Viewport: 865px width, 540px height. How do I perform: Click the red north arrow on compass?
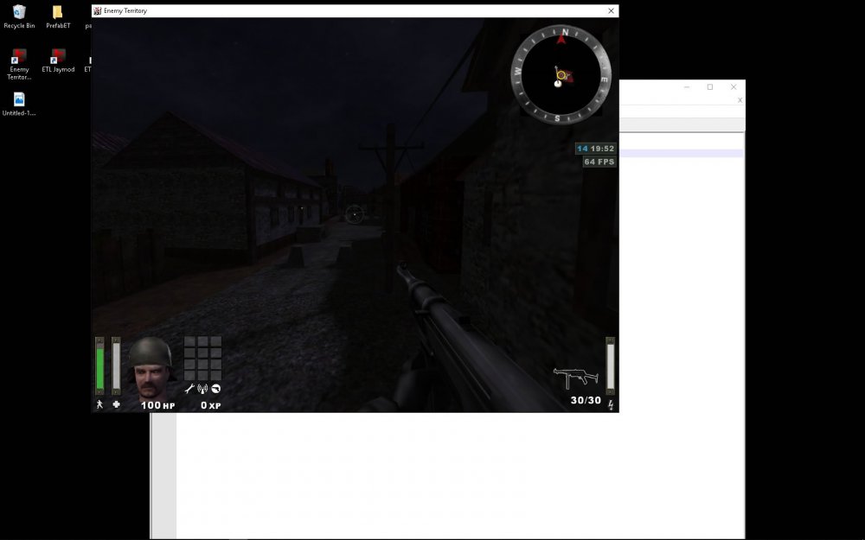pos(561,39)
